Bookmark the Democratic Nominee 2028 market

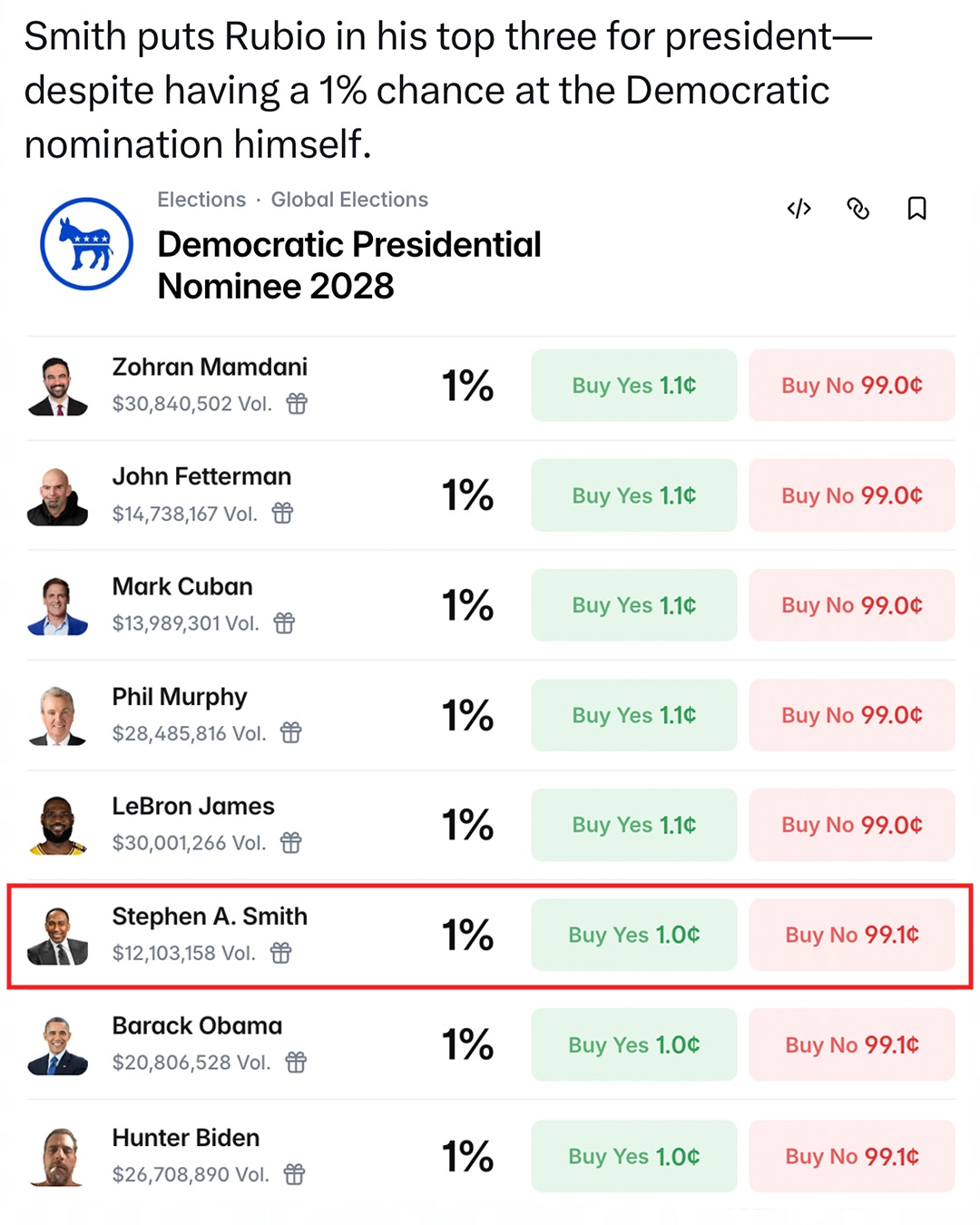pyautogui.click(x=916, y=210)
